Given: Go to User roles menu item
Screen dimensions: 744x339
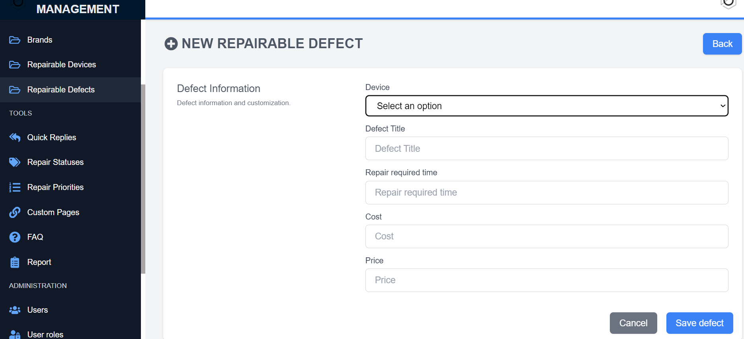Looking at the screenshot, I should coord(45,334).
